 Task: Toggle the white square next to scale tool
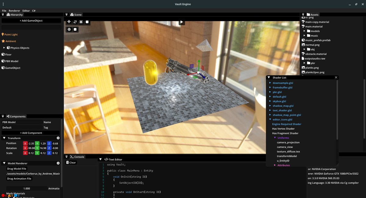87,22
